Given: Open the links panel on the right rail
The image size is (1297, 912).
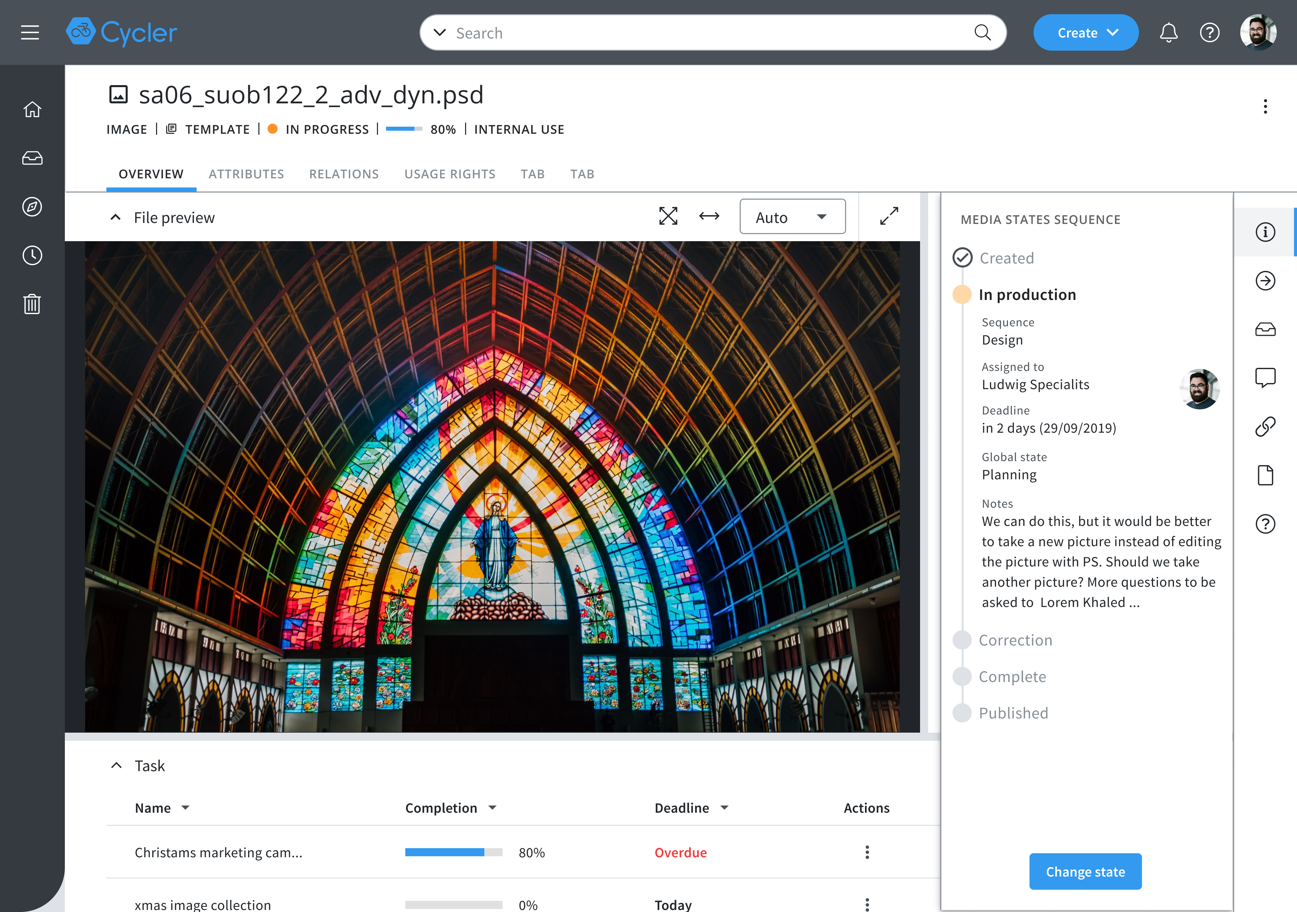Looking at the screenshot, I should point(1266,426).
